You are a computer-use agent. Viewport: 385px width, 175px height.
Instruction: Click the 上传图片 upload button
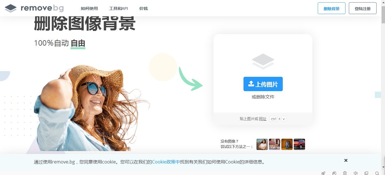point(263,84)
